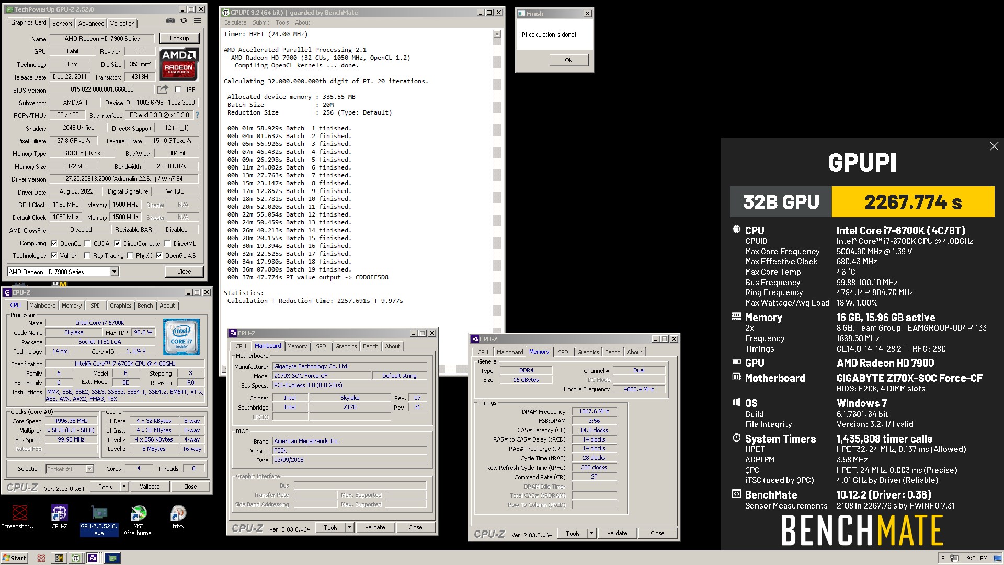The height and width of the screenshot is (565, 1004).
Task: Click the BIOS export share icon in GPU-Z
Action: [x=163, y=89]
